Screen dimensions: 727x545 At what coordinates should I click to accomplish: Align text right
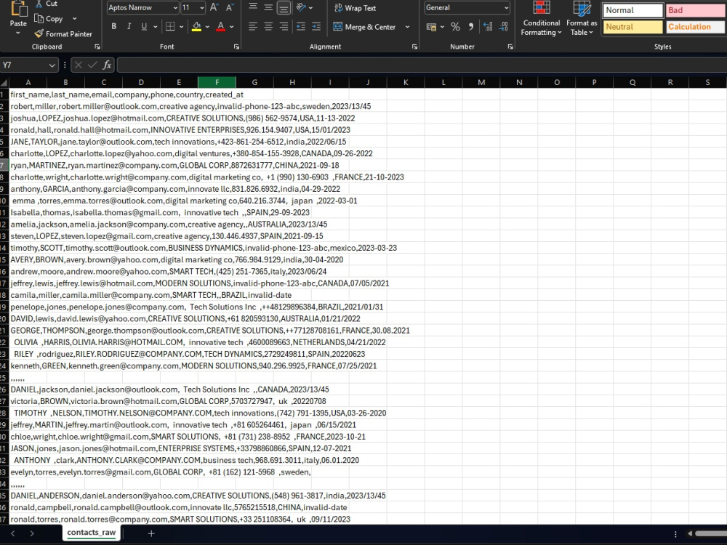point(284,26)
